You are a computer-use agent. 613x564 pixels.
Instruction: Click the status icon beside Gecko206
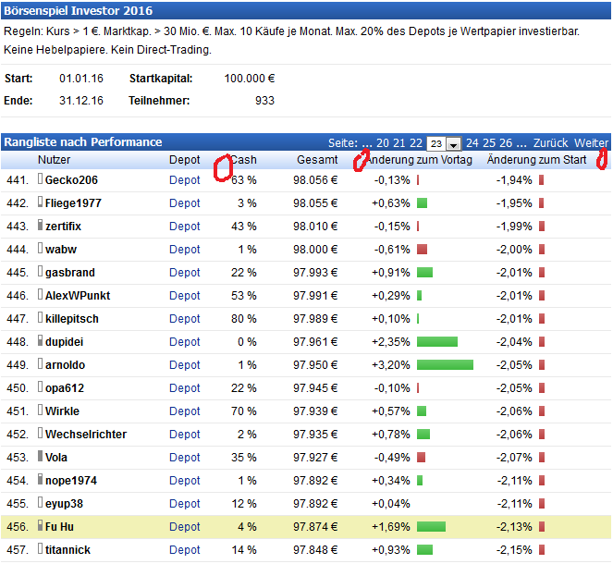(x=40, y=179)
